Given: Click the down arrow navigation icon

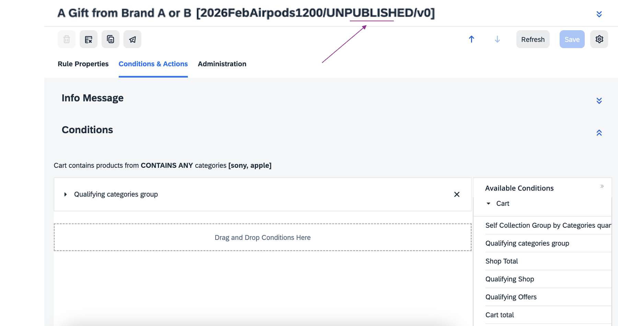Looking at the screenshot, I should (x=497, y=39).
